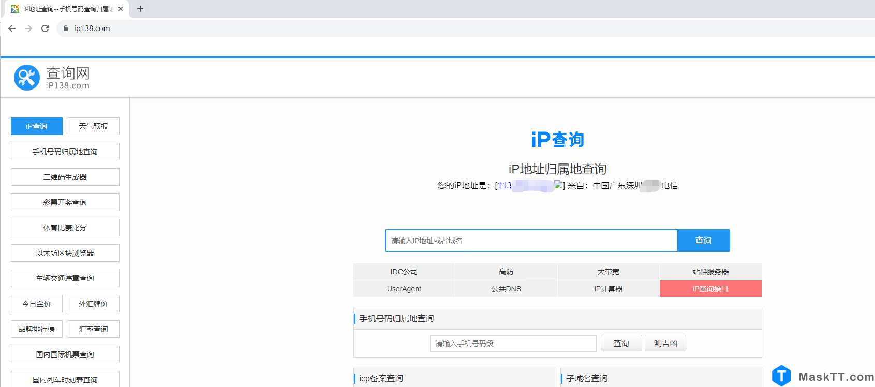This screenshot has width=875, height=387.
Task: Go back using browser back arrow
Action: coord(12,28)
